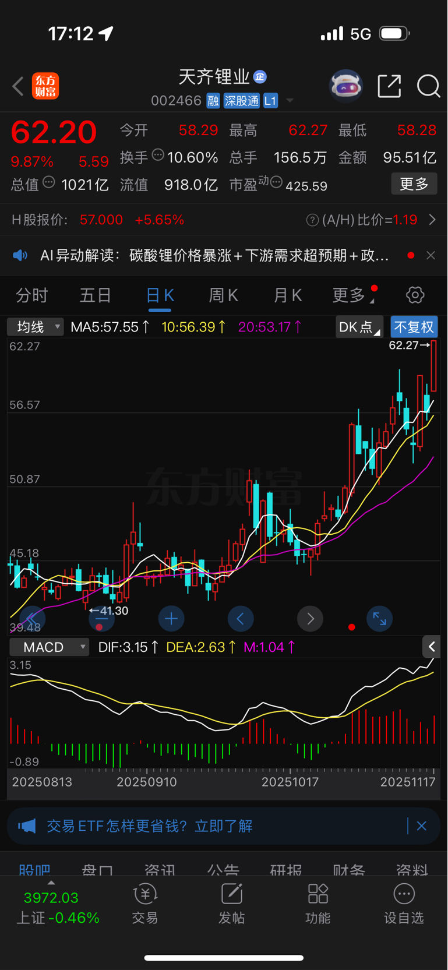
Task: Tap the 62.27 high marker on chart
Action: click(x=409, y=345)
